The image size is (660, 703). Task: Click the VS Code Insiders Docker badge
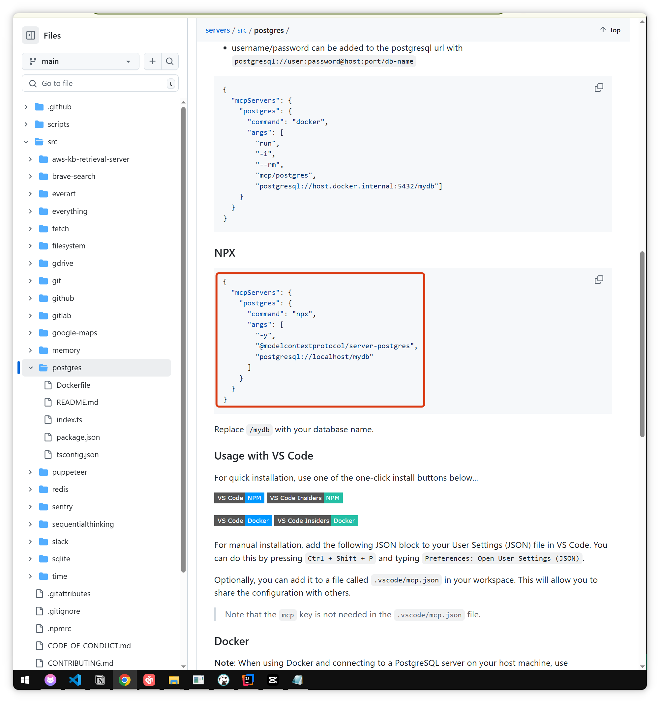point(316,520)
